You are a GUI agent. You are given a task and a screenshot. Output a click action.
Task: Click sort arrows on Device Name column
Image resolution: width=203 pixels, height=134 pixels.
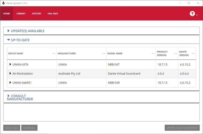54,53
